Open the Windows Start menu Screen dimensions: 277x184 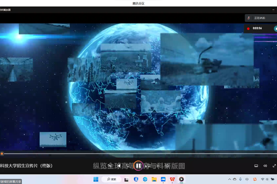point(96,179)
